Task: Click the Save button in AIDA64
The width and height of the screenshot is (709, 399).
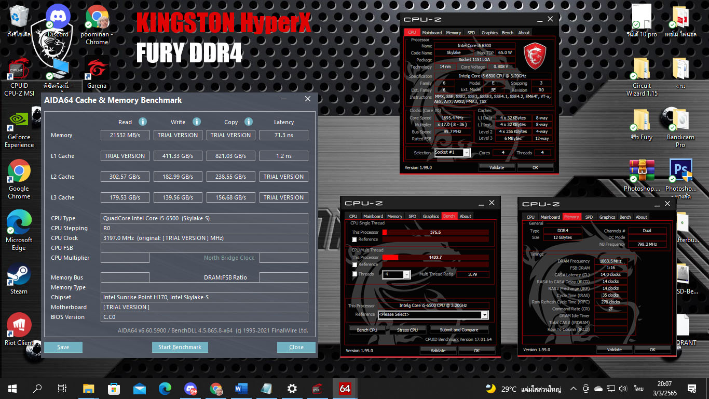Action: [63, 347]
